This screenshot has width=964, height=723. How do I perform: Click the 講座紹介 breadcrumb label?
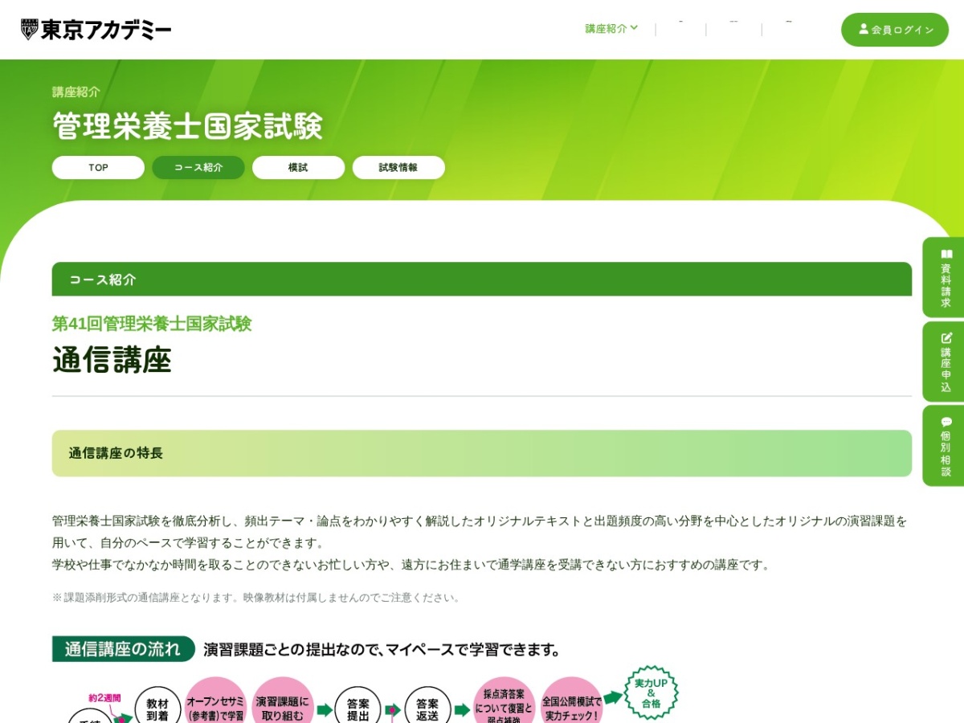coord(76,92)
